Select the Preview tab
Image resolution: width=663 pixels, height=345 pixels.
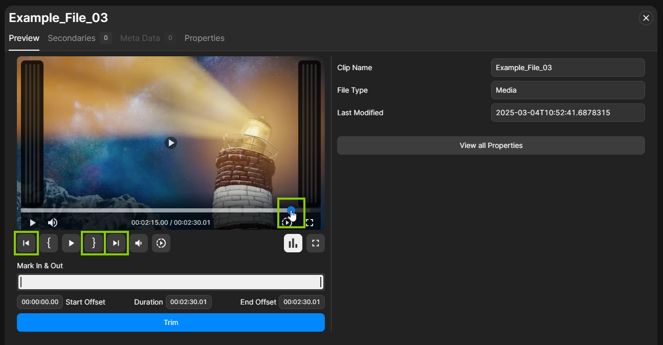(24, 38)
